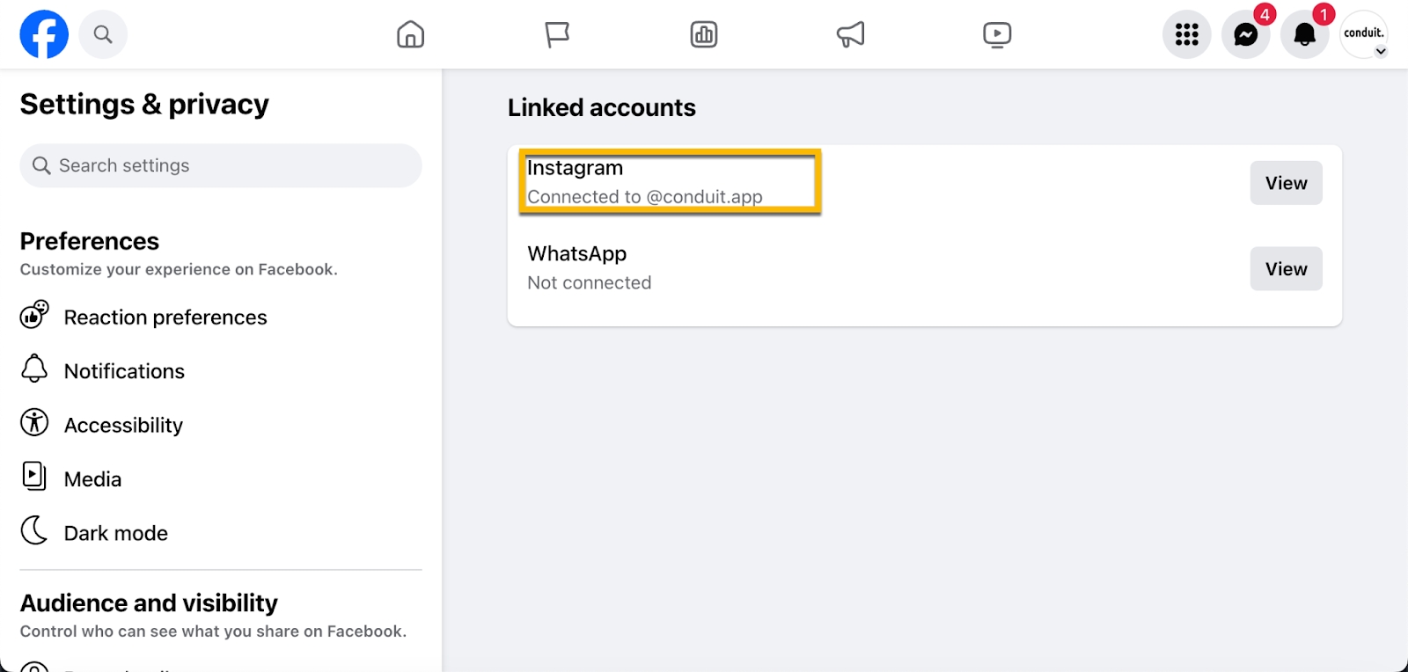The width and height of the screenshot is (1408, 672).
Task: Open the notifications bell
Action: tap(1304, 34)
